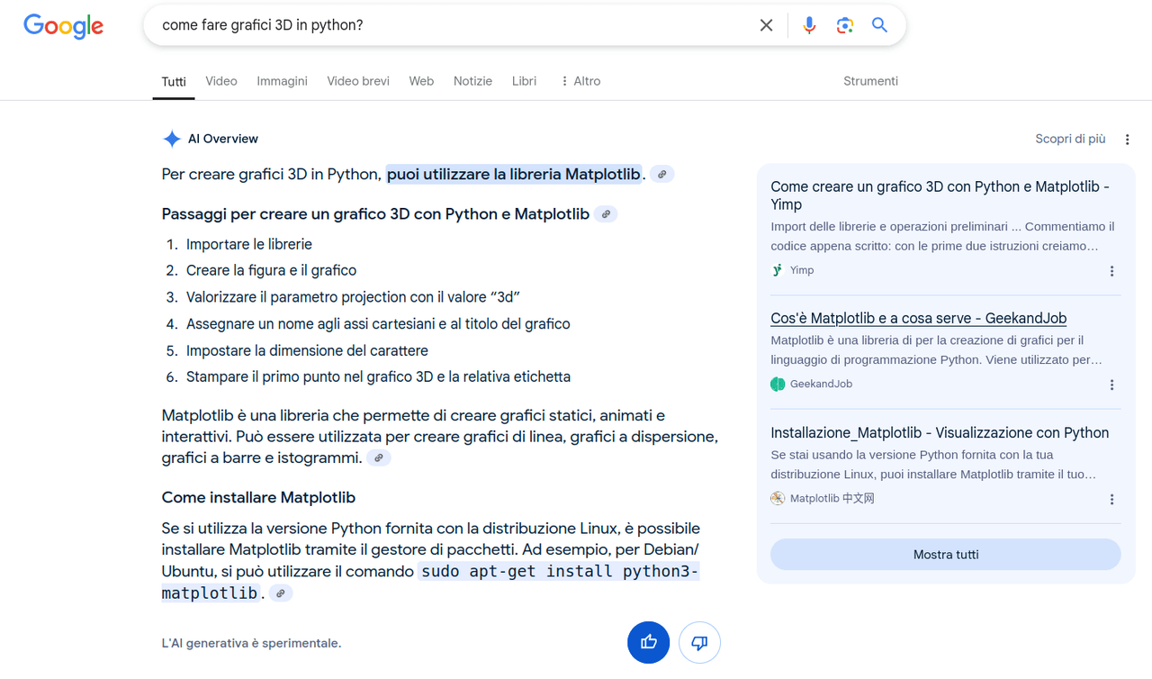Click Scopri di più link
Viewport: 1152px width, 679px height.
point(1070,139)
